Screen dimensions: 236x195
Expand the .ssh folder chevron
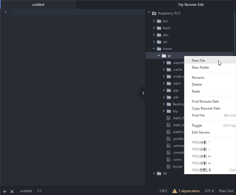point(164,97)
